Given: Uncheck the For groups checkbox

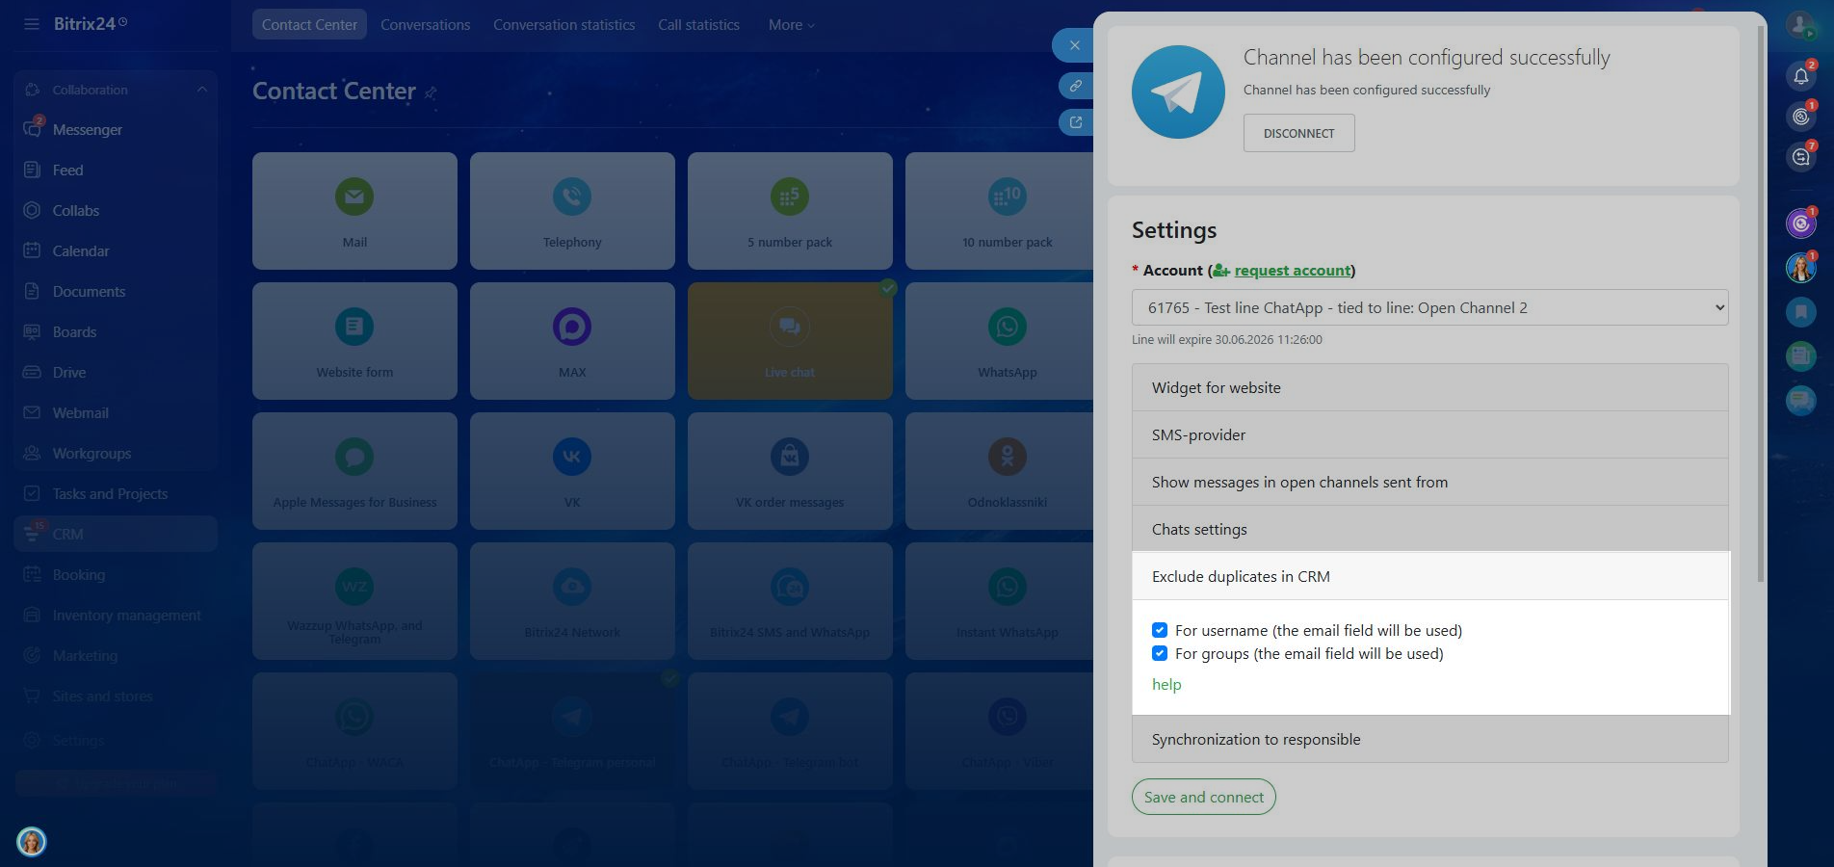Looking at the screenshot, I should (x=1160, y=653).
